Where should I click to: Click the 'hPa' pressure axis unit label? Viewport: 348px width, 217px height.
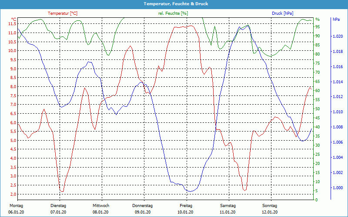coord(336,20)
